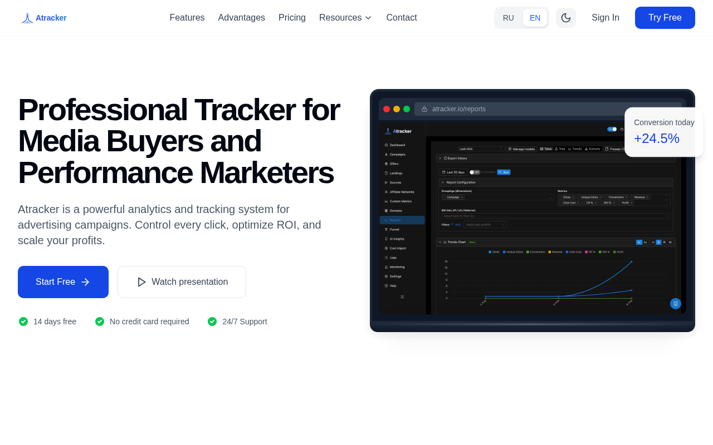
Task: Open the Last 30 days date range
Action: [453, 172]
